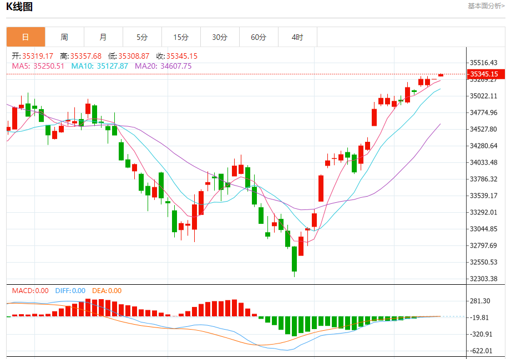Switch to the 周 weekly tab
Viewport: 511px width, 359px height.
(x=64, y=37)
